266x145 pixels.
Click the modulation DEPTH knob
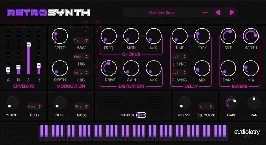pos(60,68)
